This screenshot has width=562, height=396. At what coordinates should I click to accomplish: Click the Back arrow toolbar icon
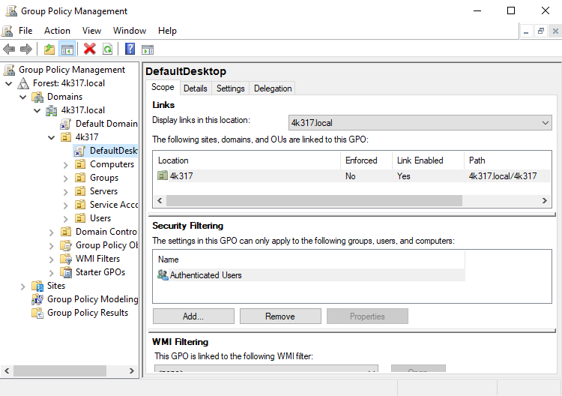tap(9, 49)
